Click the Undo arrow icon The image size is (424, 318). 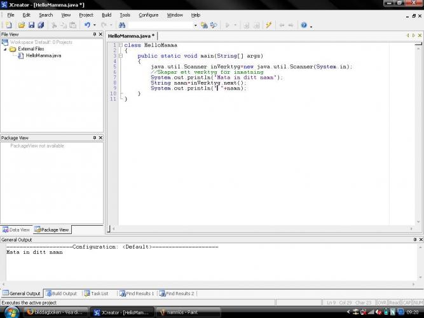click(x=87, y=25)
